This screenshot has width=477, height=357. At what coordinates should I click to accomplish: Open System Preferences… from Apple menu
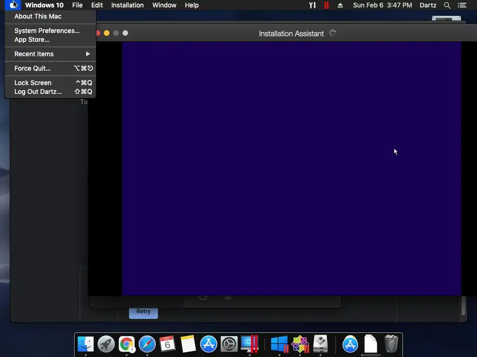pyautogui.click(x=50, y=31)
